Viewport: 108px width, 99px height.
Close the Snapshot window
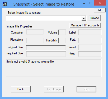point(100,3)
